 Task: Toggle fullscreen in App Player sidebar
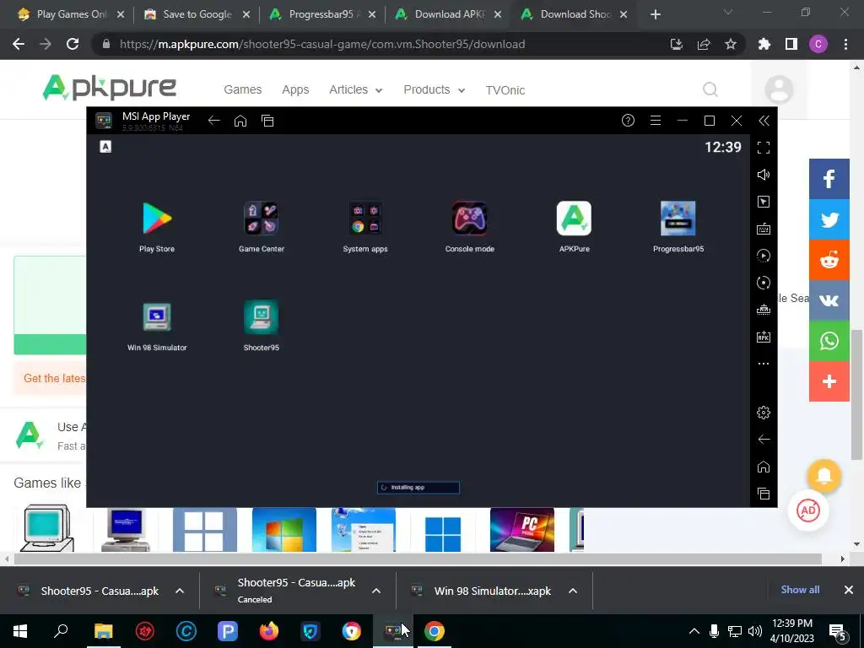(x=763, y=148)
